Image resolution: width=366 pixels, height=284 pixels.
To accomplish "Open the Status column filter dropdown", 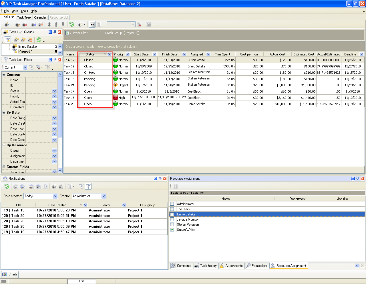I will (x=110, y=54).
